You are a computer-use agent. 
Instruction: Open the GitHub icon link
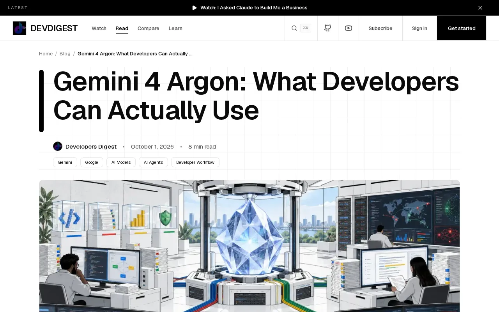click(x=328, y=28)
